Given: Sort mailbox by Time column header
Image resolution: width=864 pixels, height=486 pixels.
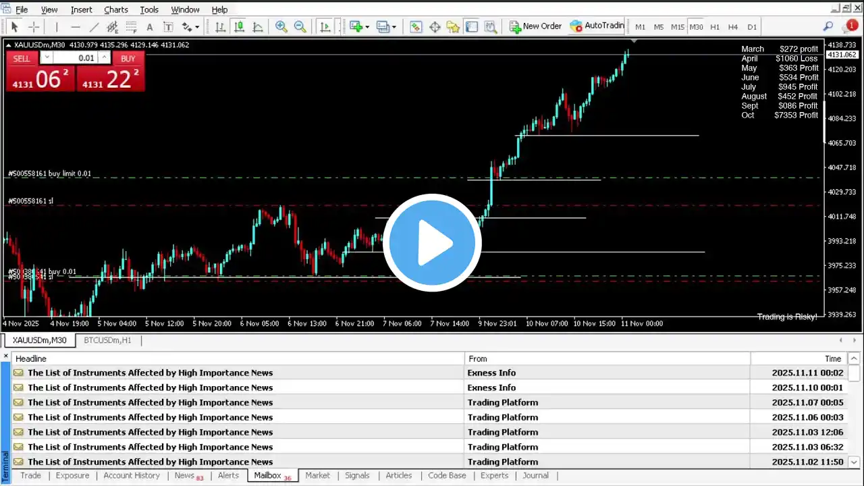Looking at the screenshot, I should click(x=797, y=358).
